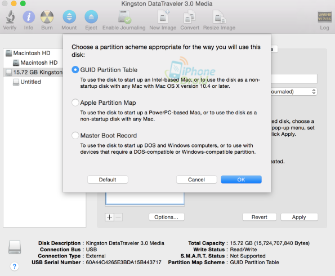Click USB serial number '60A44C4265E3BDA15B443717'
The width and height of the screenshot is (335, 276).
pos(123,262)
